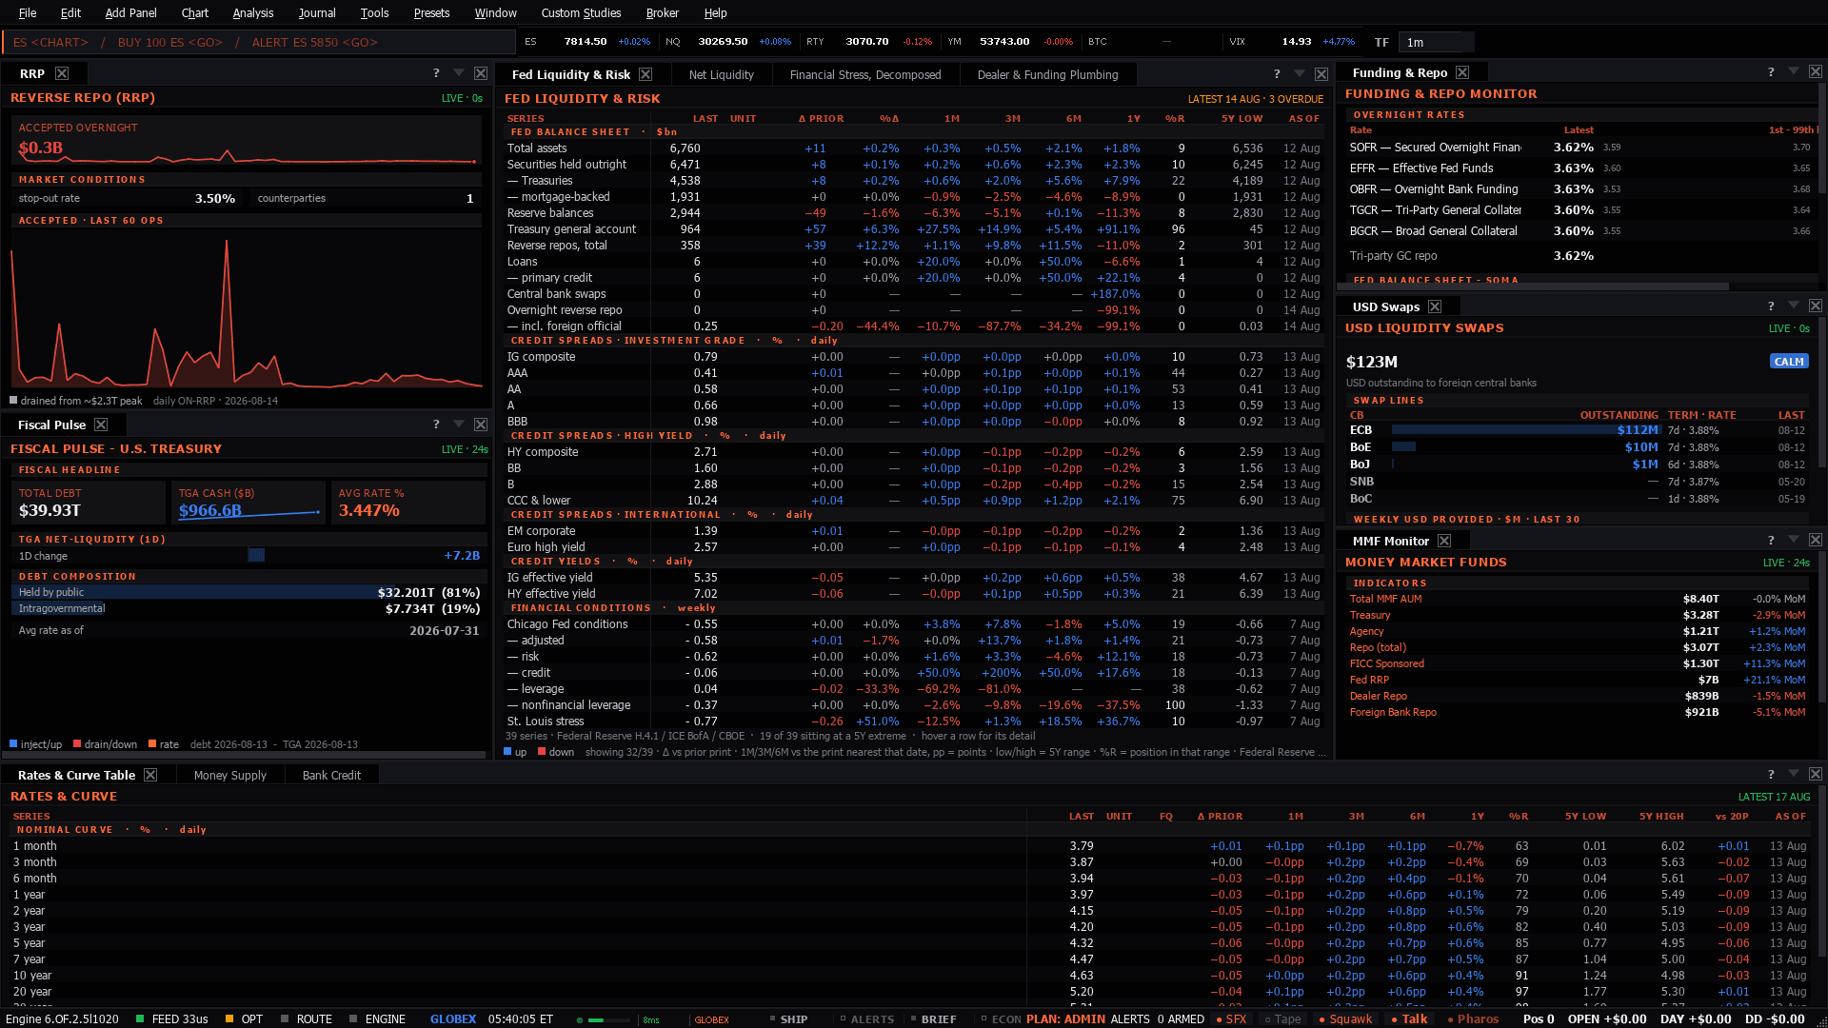Click the ROUTE status indicator in status bar

(307, 1018)
